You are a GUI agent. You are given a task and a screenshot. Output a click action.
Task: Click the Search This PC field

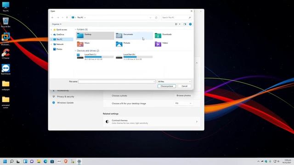(176, 17)
